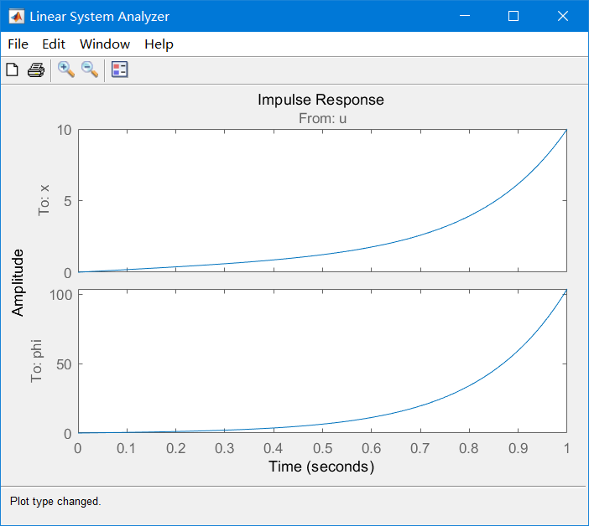Click the 100 tick label on phi axis
The image size is (589, 526).
point(61,295)
